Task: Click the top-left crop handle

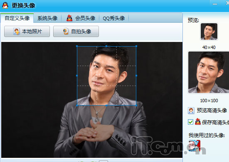Action: 77,46
